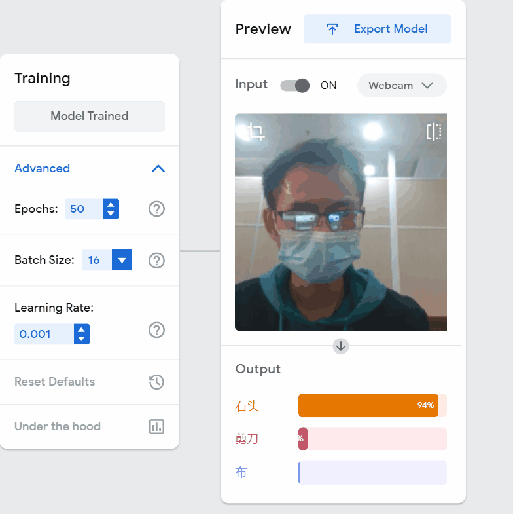Open the Batch Size dropdown arrow
Screen dimensions: 513x514
pos(122,260)
